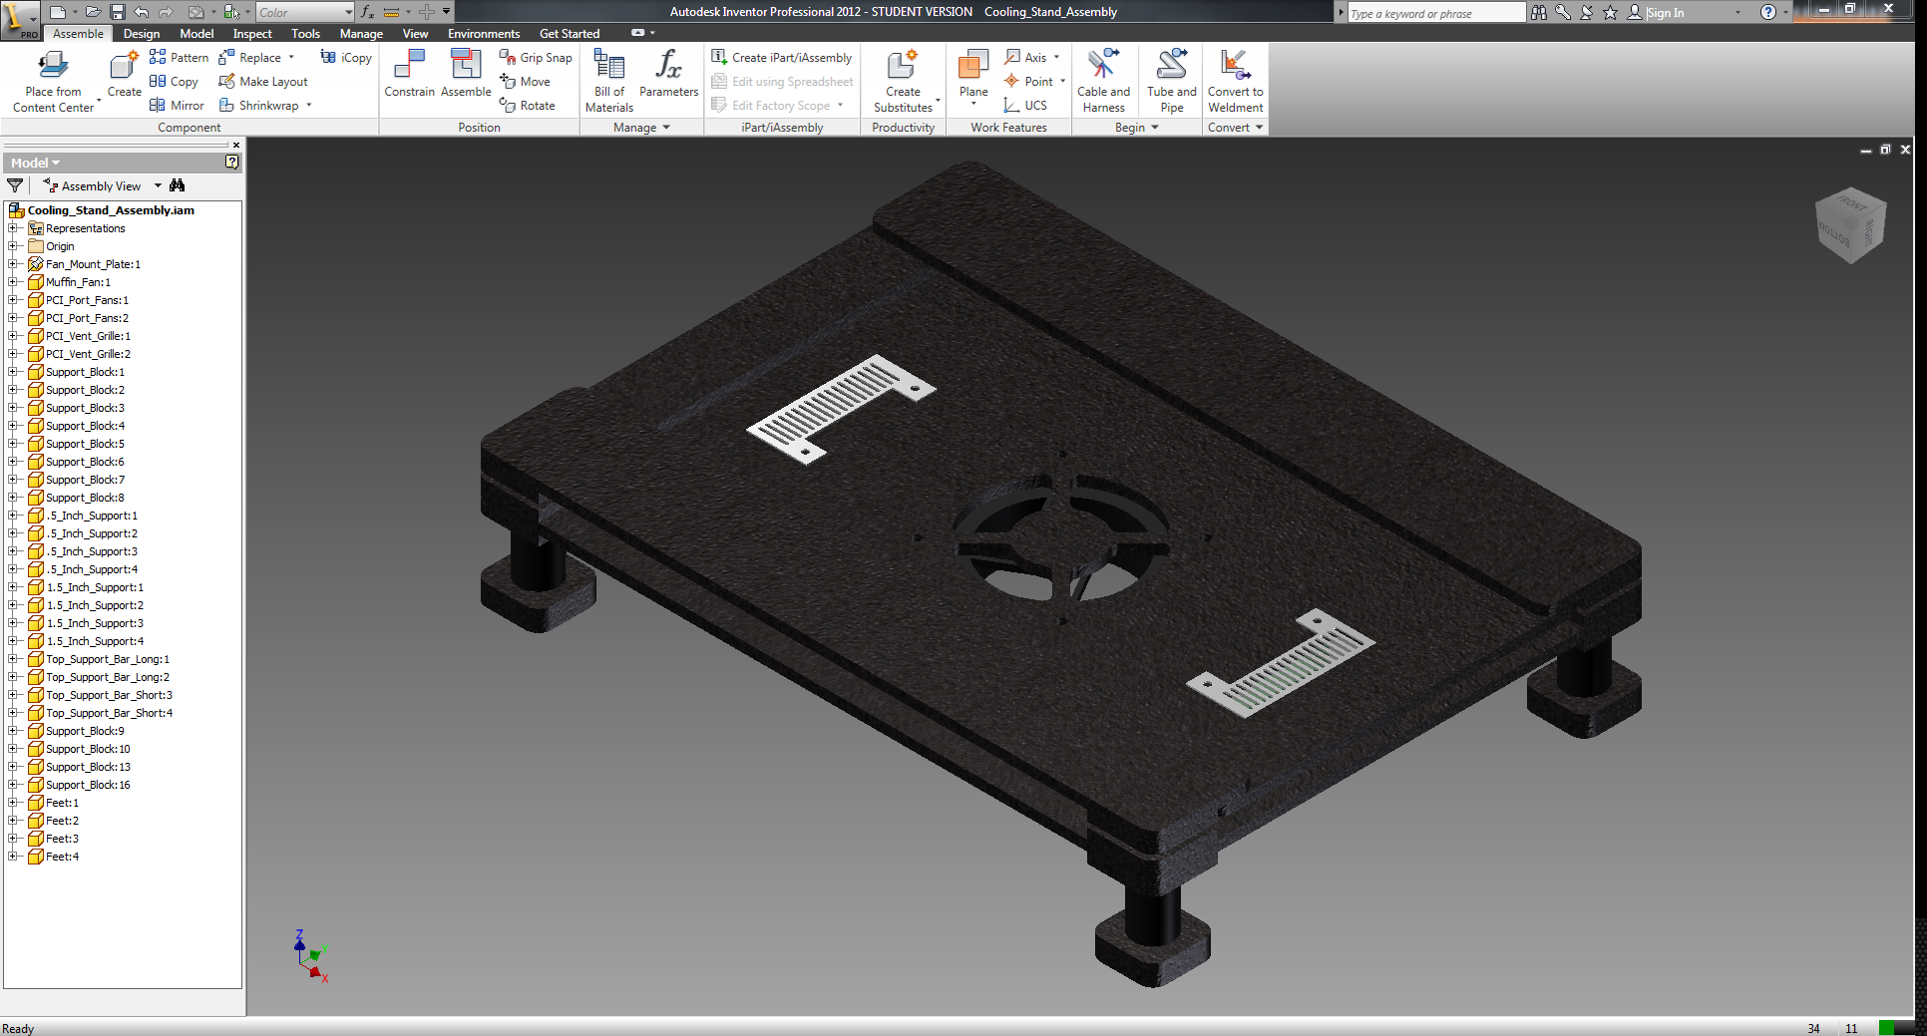The height and width of the screenshot is (1036, 1927).
Task: Open the Bill of Materials
Action: pos(608,80)
